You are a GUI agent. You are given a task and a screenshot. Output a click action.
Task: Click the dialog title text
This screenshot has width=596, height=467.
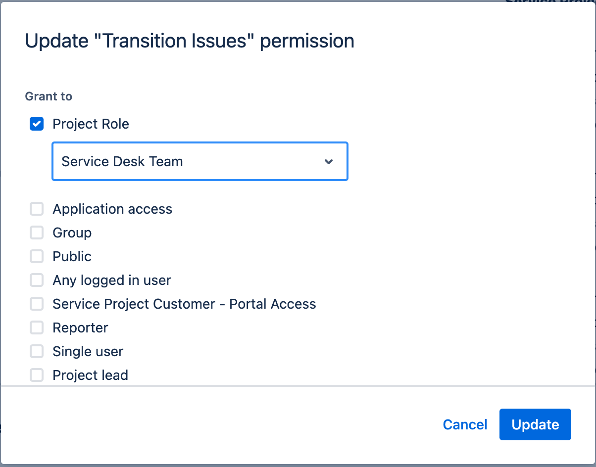190,41
